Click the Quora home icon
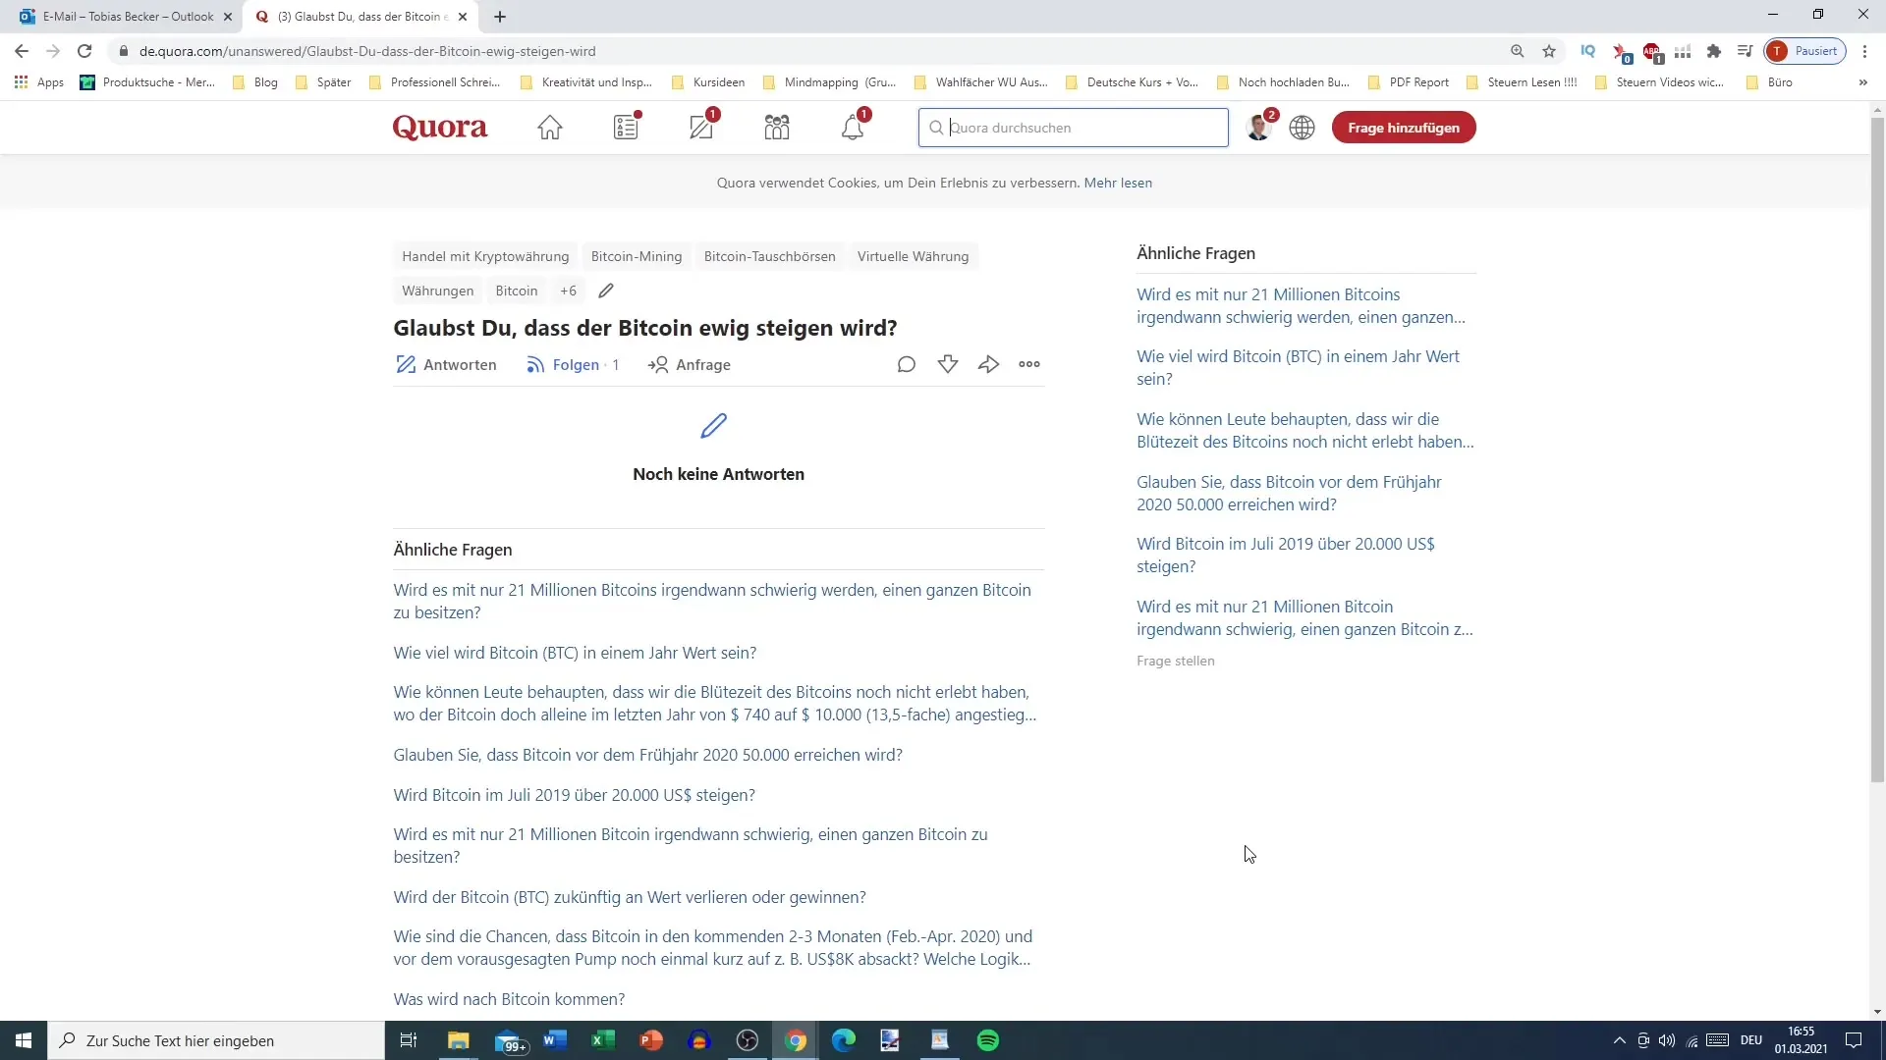This screenshot has height=1060, width=1886. click(550, 129)
